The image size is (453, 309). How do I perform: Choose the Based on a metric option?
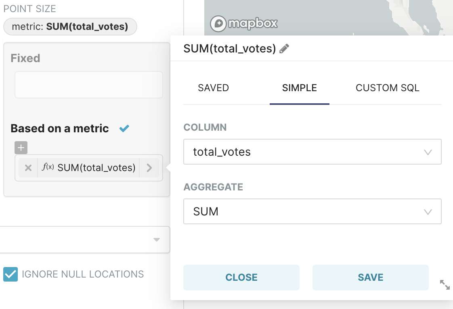click(60, 128)
